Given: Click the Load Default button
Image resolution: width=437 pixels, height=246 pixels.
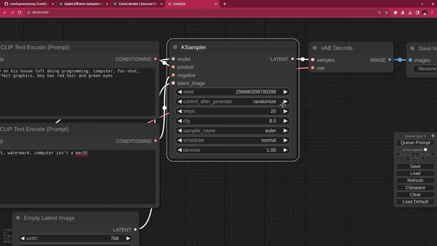Looking at the screenshot, I should coord(415,202).
